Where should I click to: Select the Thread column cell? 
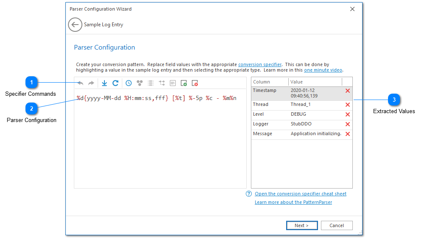pos(270,105)
